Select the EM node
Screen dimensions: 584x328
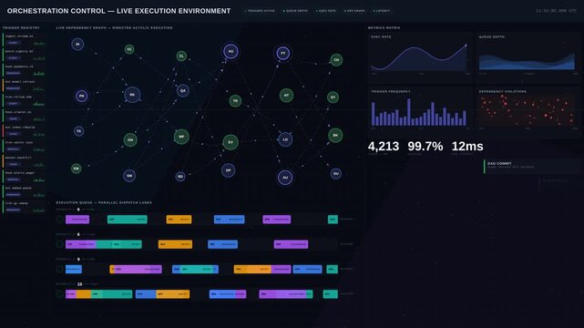(x=77, y=169)
